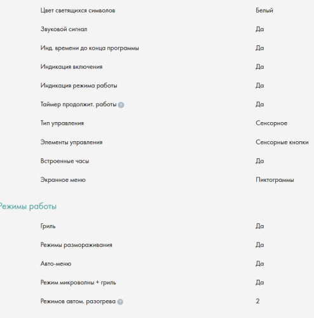This screenshot has height=318, width=314.
Task: Select the Встроенные часы label
Action: coord(65,161)
